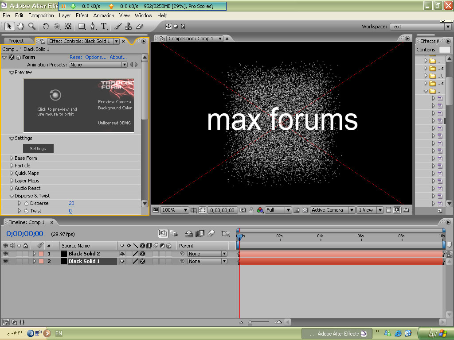The width and height of the screenshot is (454, 340).
Task: Select the Selection arrow tool
Action: point(9,26)
